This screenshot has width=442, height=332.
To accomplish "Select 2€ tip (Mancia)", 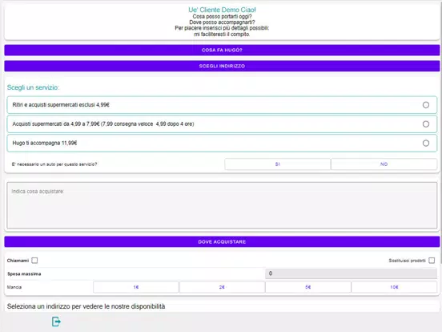I will 222,287.
